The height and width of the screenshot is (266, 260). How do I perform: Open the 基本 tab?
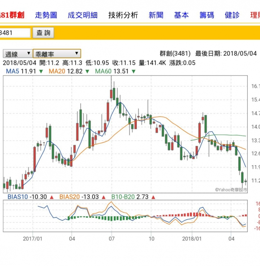click(x=181, y=15)
